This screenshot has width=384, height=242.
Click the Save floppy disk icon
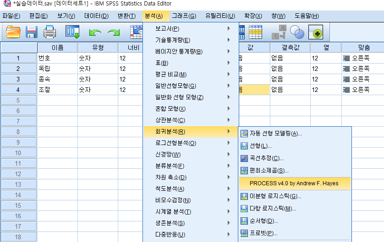coord(32,32)
